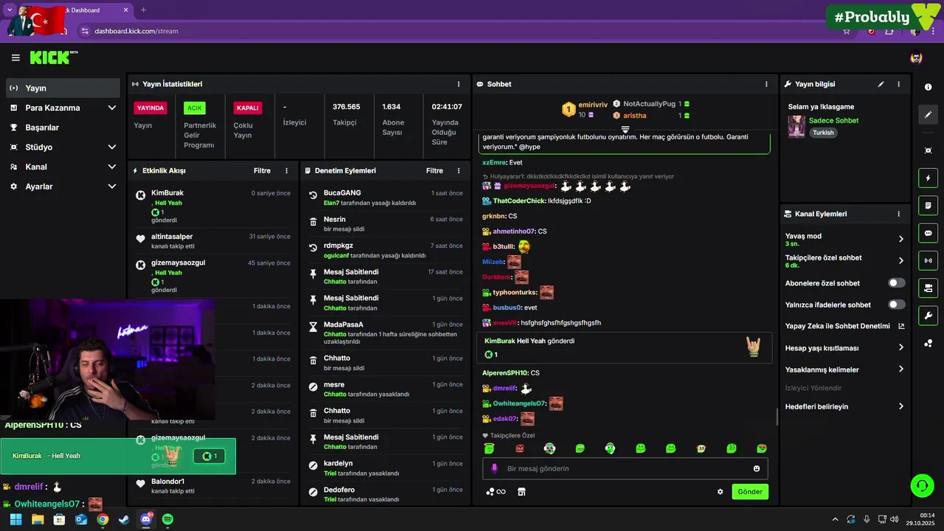This screenshot has height=531, width=944.
Task: Open the info icon in the right toolbar
Action: click(x=928, y=87)
